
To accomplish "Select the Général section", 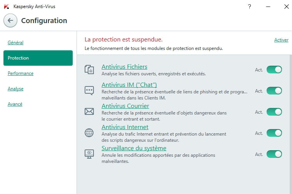I will tap(15, 43).
